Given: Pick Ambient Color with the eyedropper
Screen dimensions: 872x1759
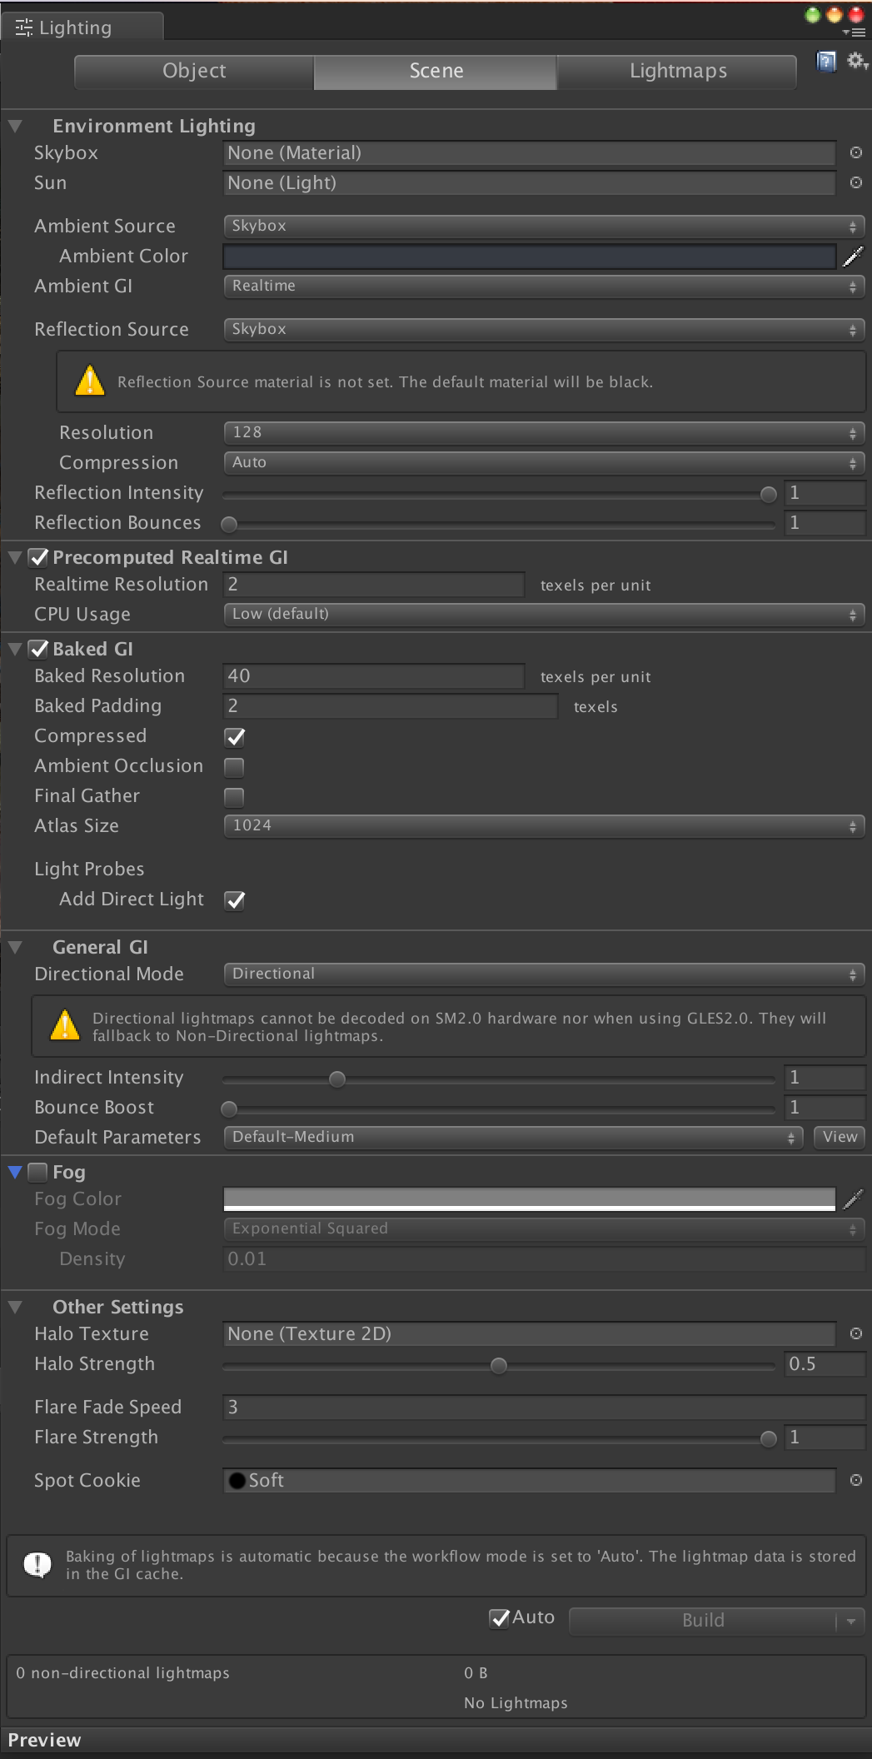Looking at the screenshot, I should point(853,257).
